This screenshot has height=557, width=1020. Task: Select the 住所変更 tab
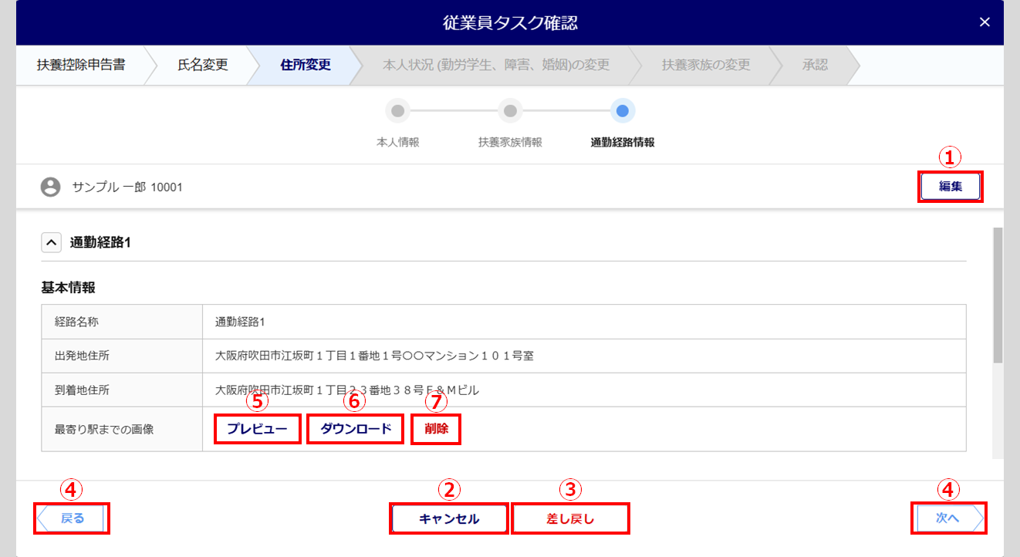click(x=306, y=65)
